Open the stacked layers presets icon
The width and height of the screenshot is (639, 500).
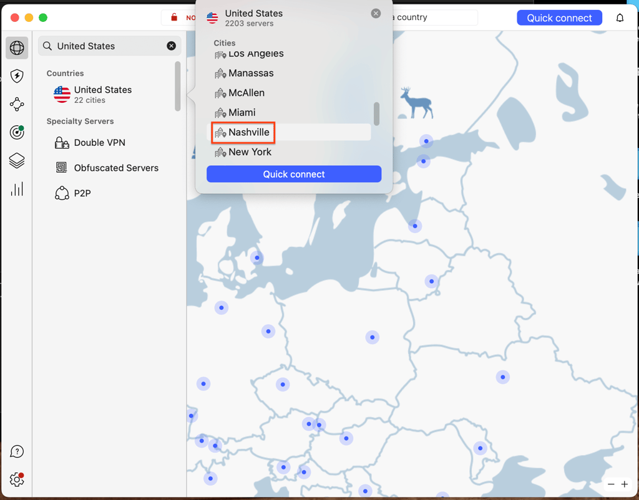click(17, 160)
